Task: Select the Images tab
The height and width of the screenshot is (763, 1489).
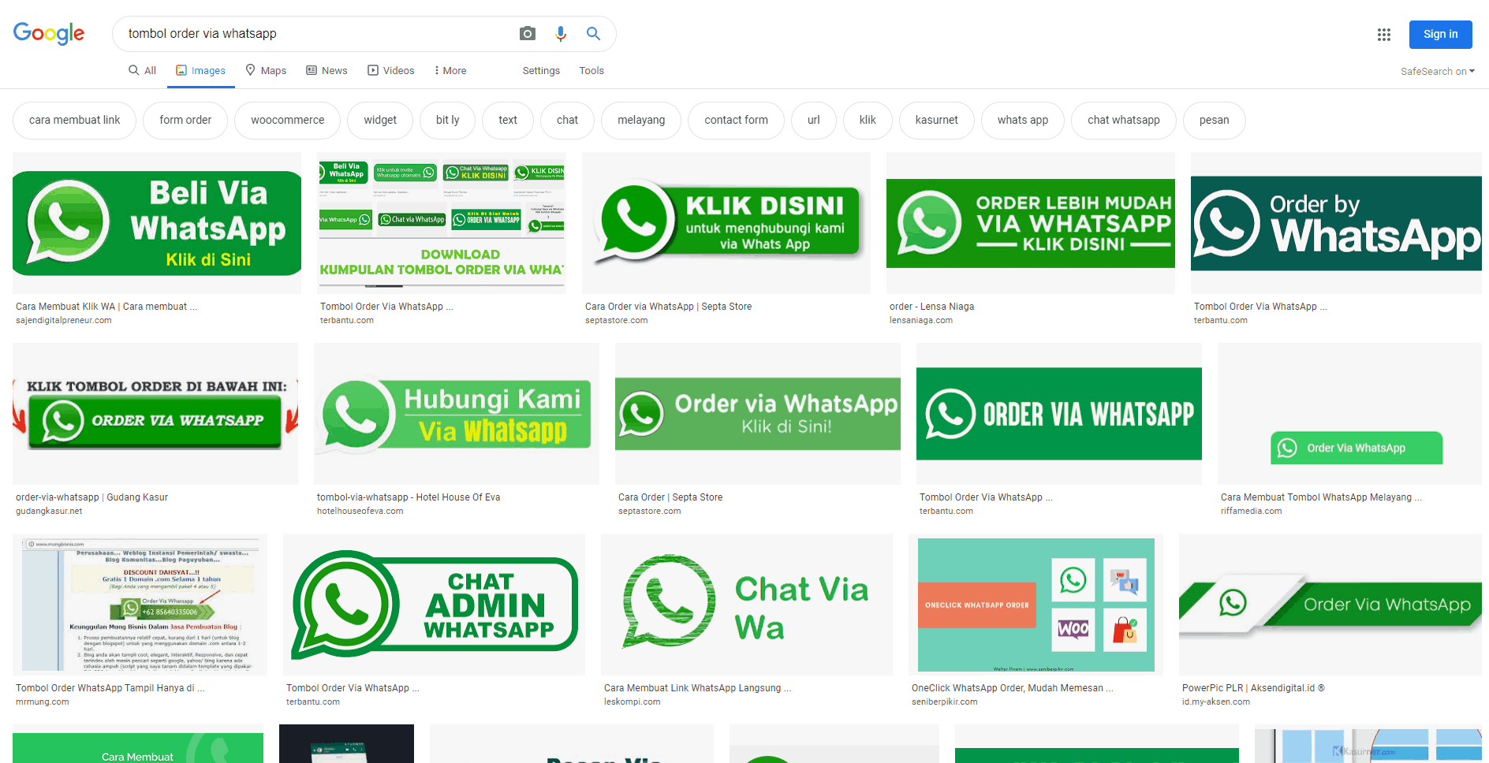Action: tap(200, 71)
